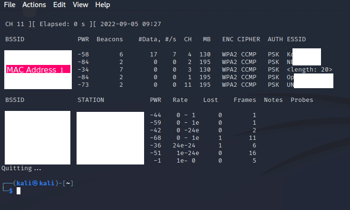Open the File menu
350x210 pixels.
coord(10,5)
